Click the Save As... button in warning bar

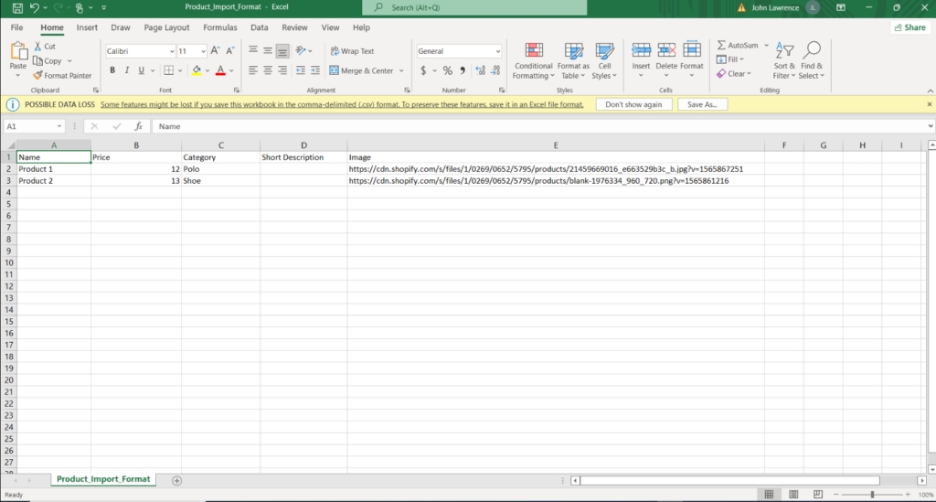click(x=702, y=104)
